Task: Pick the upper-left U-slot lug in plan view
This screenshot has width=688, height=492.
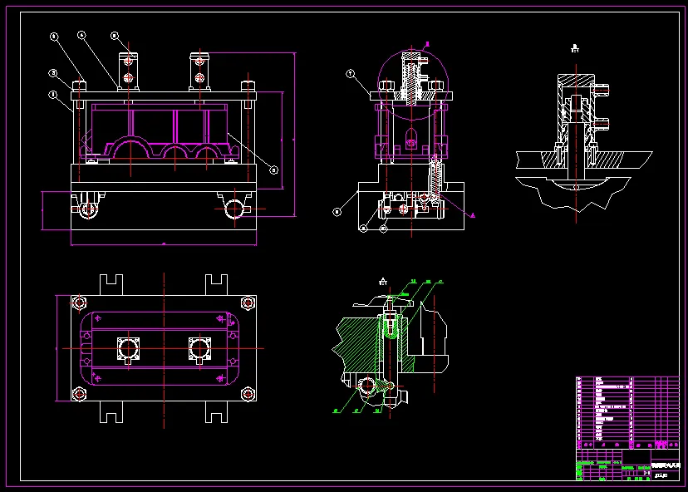Action: [x=111, y=285]
